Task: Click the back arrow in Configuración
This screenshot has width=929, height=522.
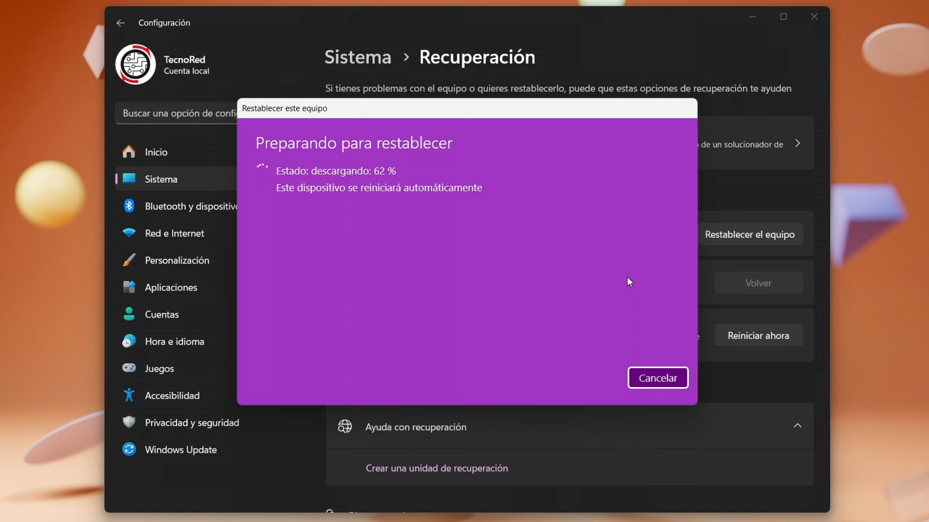Action: click(120, 23)
